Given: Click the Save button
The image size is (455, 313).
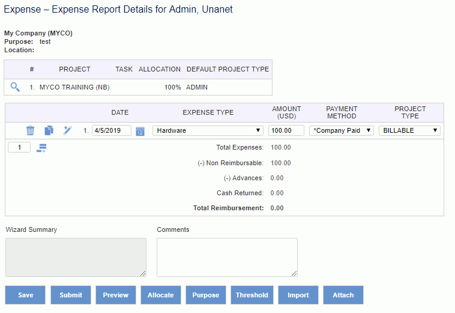Looking at the screenshot, I should pyautogui.click(x=25, y=295).
